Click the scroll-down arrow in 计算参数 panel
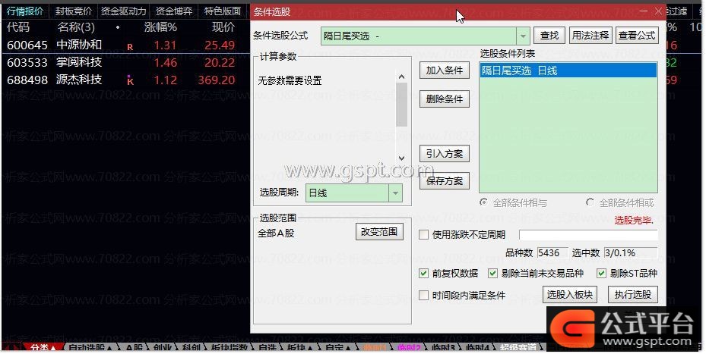 point(402,158)
